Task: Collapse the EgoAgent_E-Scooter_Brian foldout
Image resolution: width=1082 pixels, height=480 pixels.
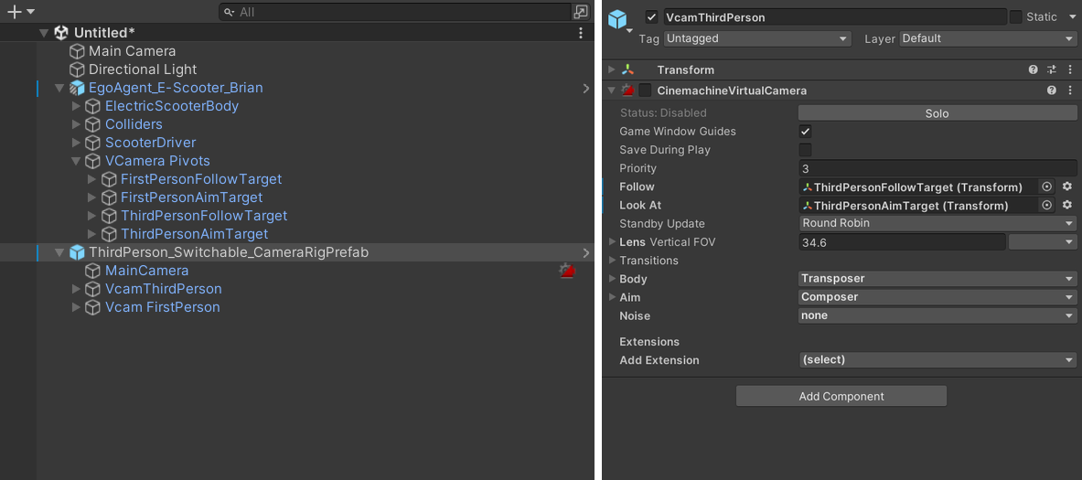Action: [x=60, y=88]
